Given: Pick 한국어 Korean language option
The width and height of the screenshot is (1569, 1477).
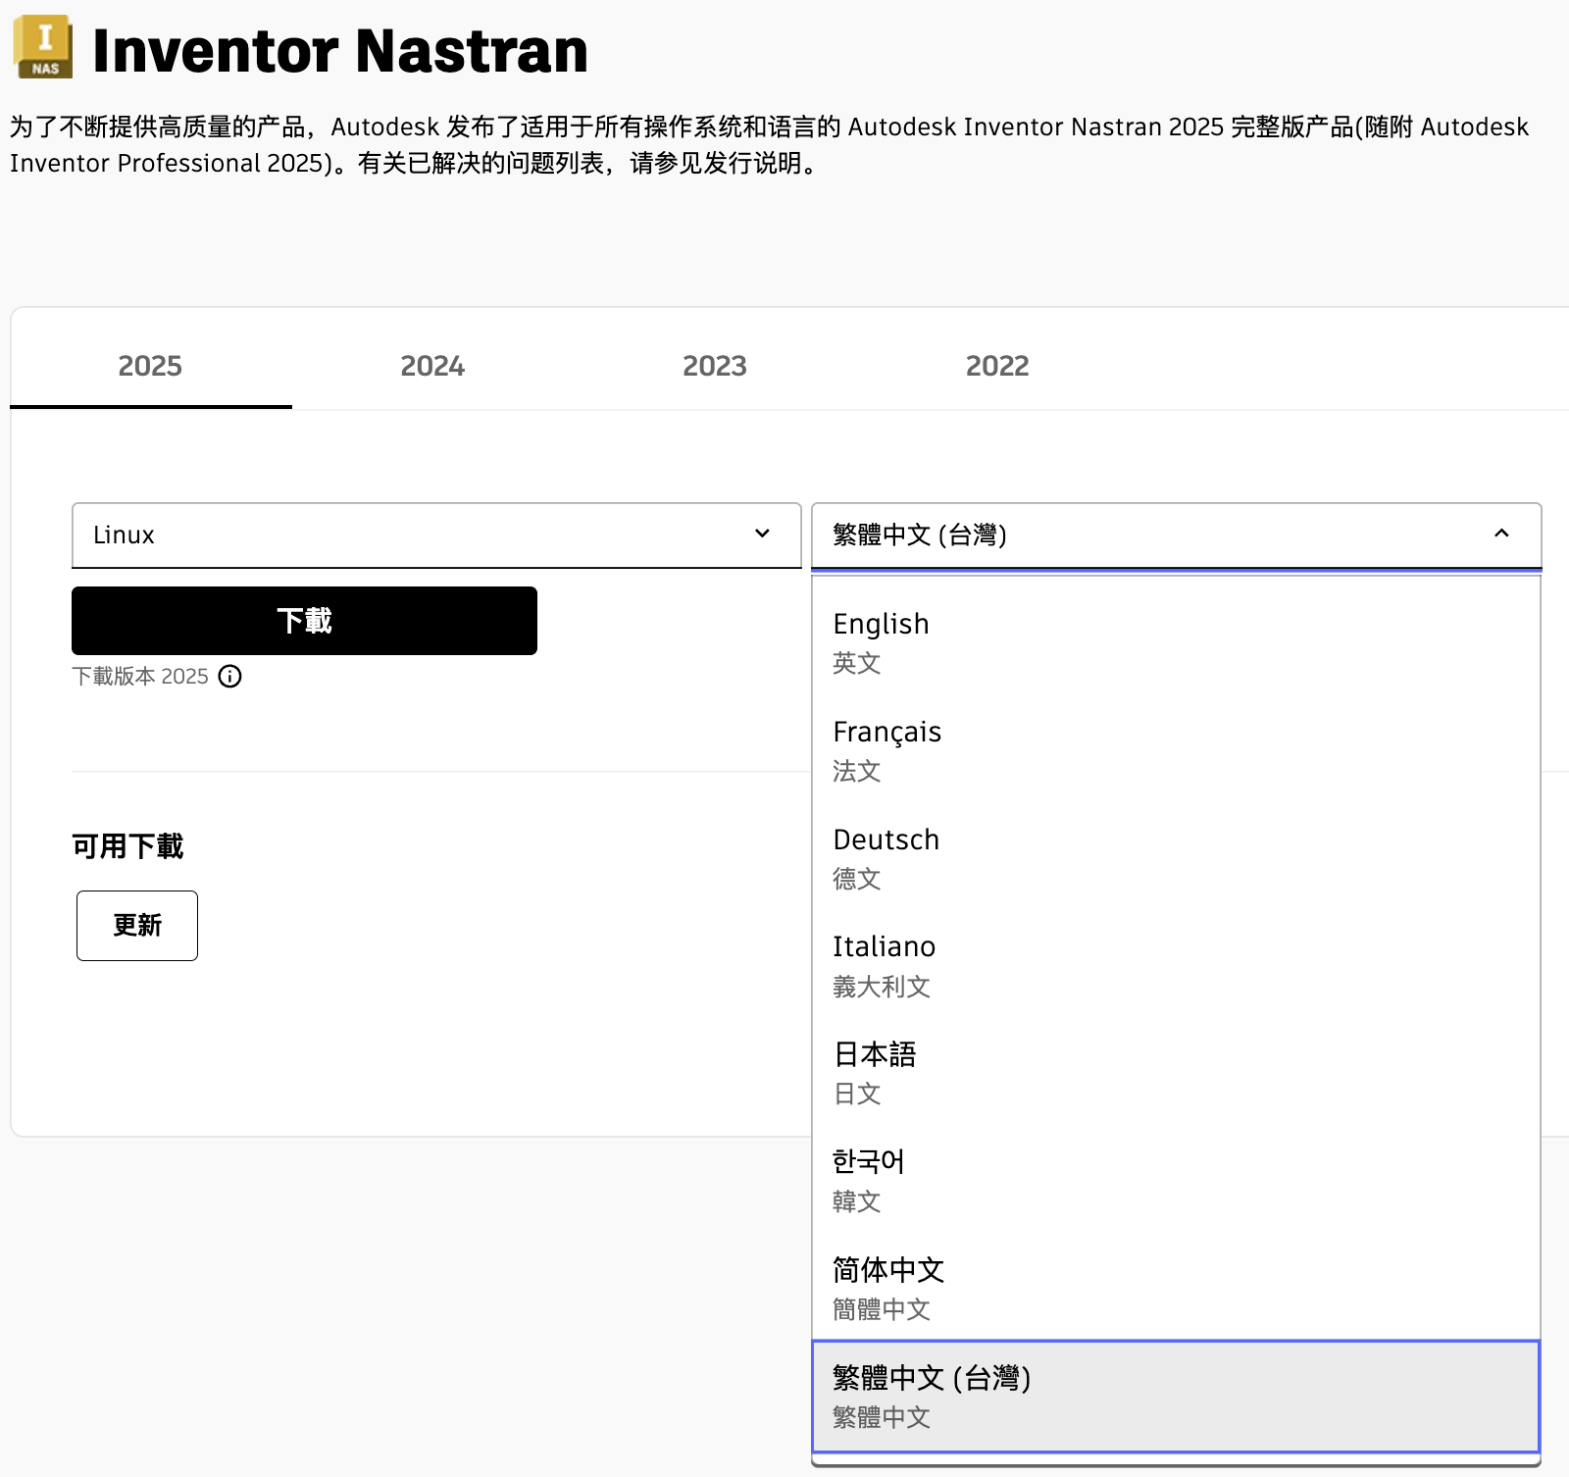Looking at the screenshot, I should 1175,1181.
